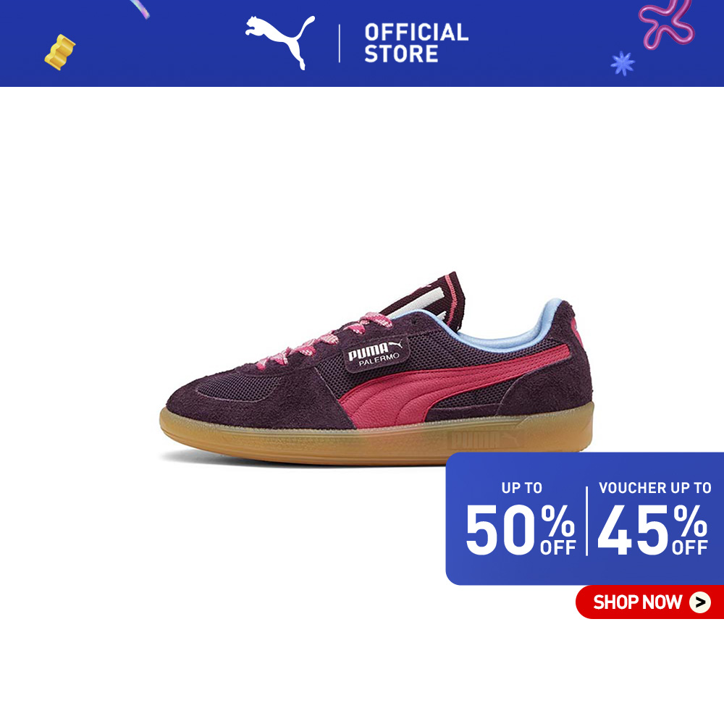Click the 50% OFF discount label
724x724 pixels.
coord(521,529)
